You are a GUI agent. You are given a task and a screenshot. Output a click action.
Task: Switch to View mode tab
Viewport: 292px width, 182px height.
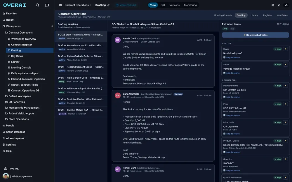(x=153, y=5)
